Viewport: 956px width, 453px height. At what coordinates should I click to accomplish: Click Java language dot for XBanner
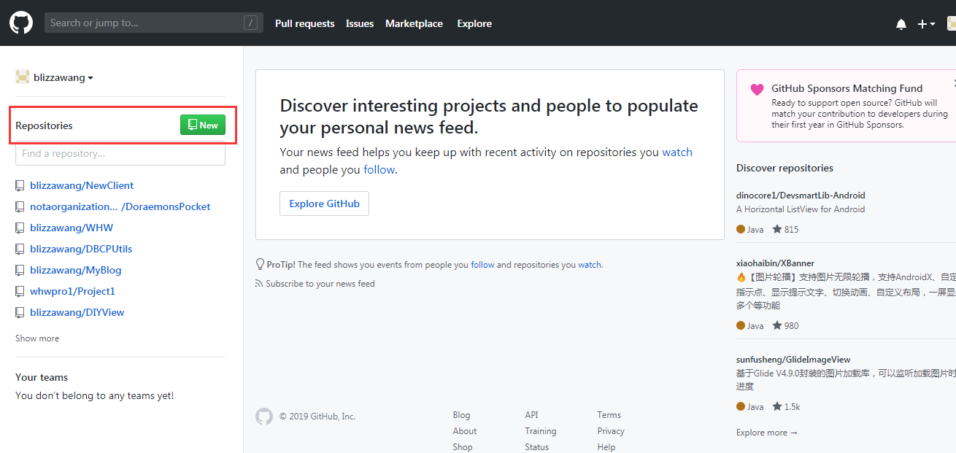(x=741, y=325)
